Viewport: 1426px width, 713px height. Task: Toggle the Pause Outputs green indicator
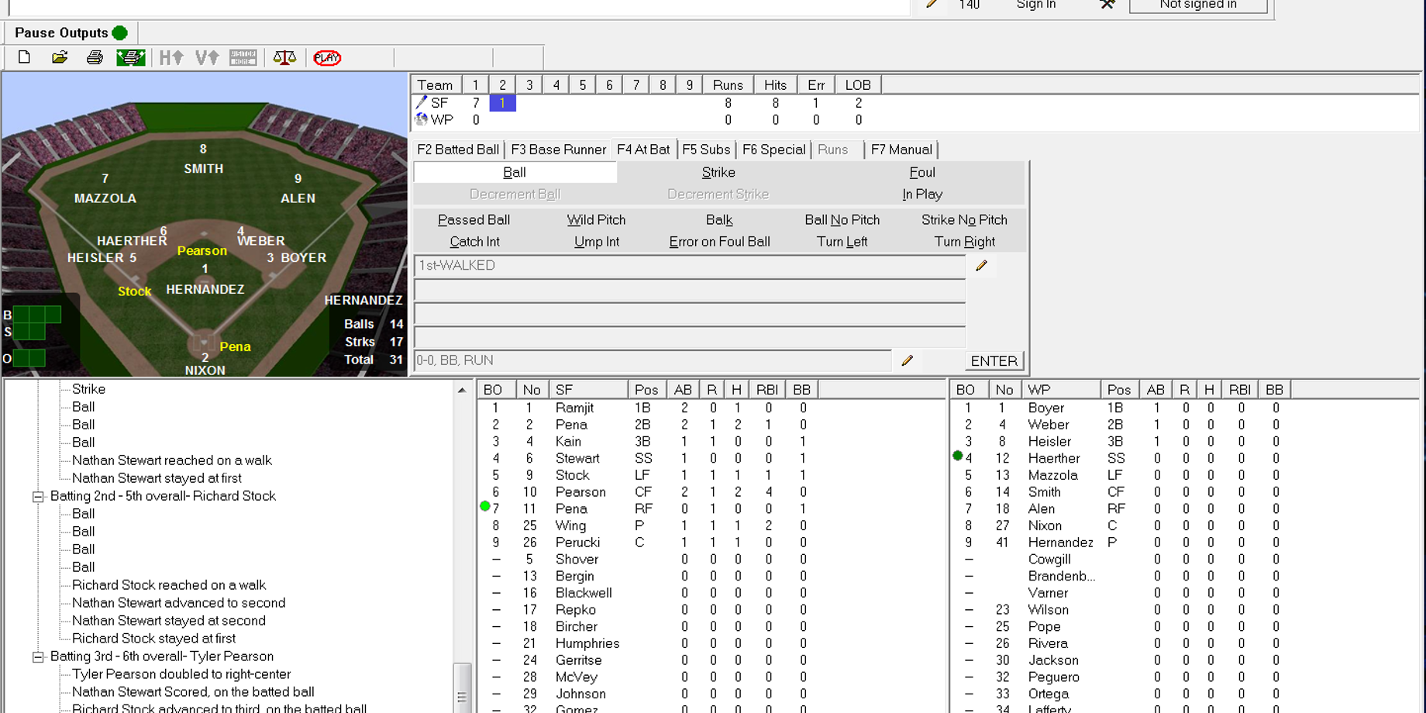pyautogui.click(x=119, y=33)
